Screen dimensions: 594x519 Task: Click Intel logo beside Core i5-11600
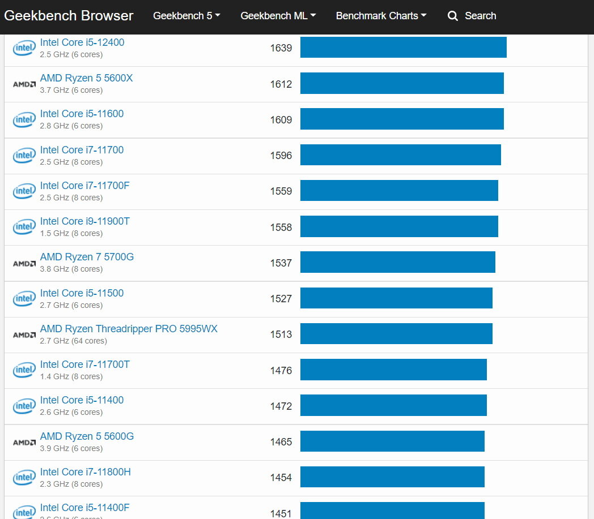(x=24, y=119)
